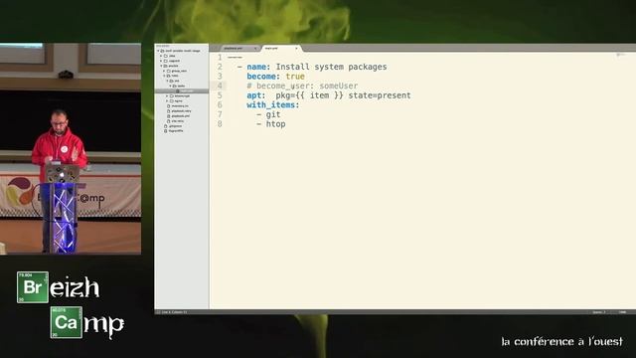
Task: Open .gitignore in the sidebar
Action: (x=175, y=126)
